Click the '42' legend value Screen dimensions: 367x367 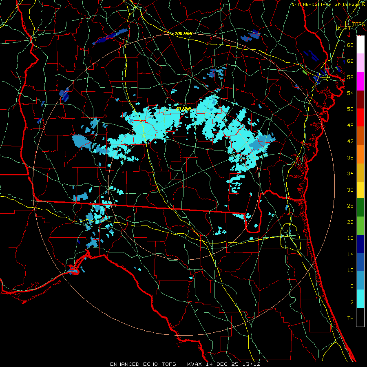click(x=350, y=141)
